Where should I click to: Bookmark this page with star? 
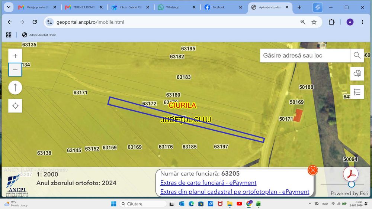(x=314, y=22)
